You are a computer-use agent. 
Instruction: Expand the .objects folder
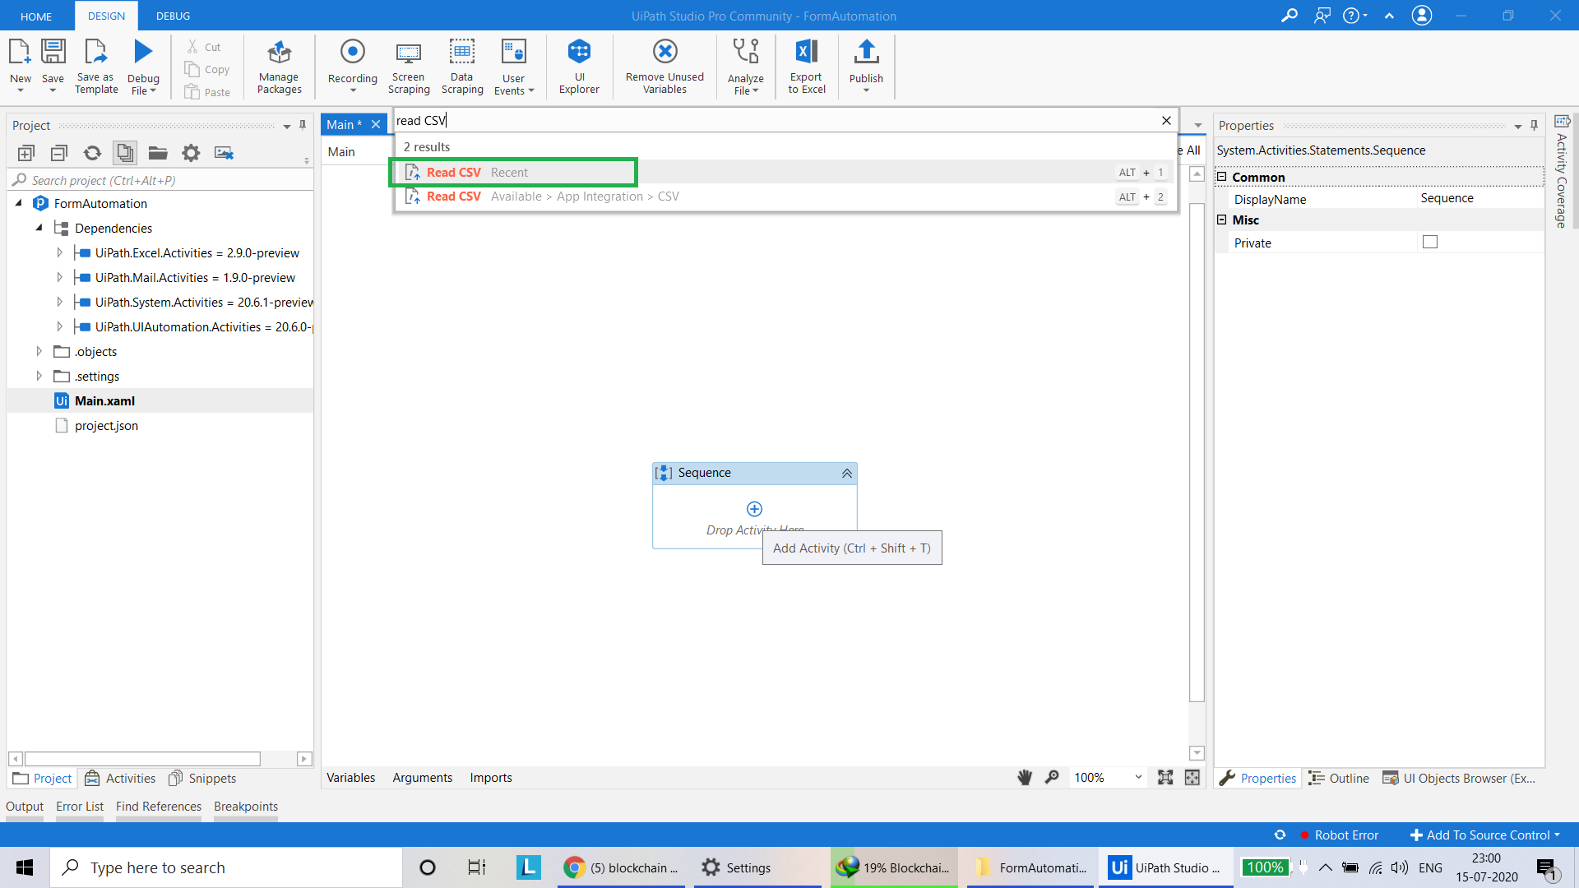pyautogui.click(x=39, y=351)
